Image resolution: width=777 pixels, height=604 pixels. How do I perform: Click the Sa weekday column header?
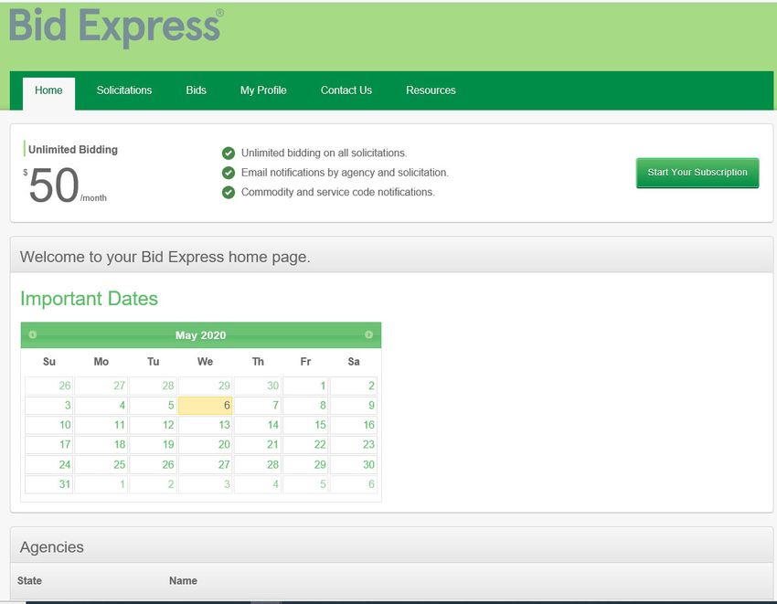click(354, 362)
